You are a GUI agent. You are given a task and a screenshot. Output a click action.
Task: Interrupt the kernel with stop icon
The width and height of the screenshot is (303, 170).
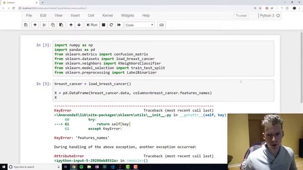pos(104,25)
